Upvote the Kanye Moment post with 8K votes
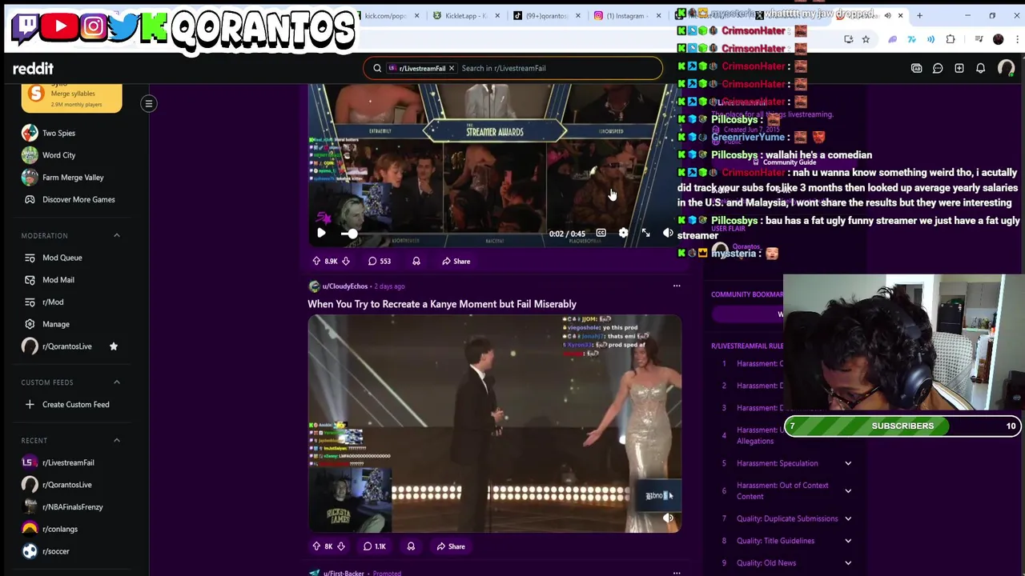Image resolution: width=1025 pixels, height=576 pixels. pyautogui.click(x=316, y=546)
